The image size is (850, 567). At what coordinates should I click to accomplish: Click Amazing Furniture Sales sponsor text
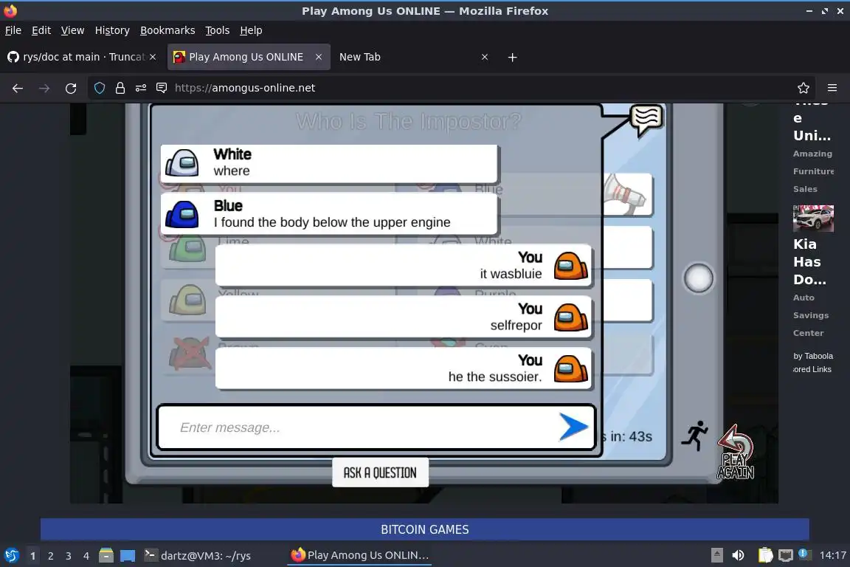click(812, 171)
